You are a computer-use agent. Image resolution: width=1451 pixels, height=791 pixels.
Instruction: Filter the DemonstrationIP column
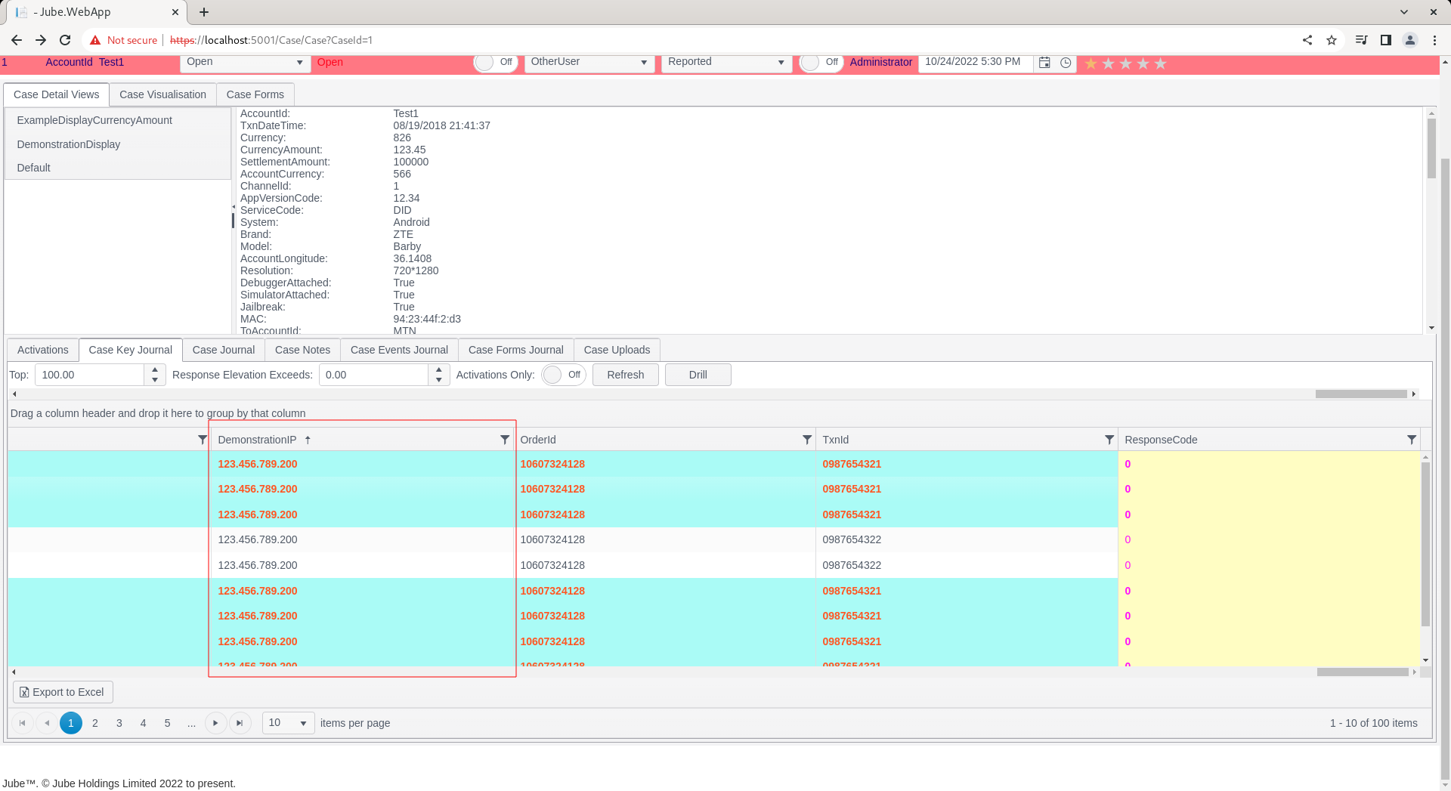tap(505, 440)
